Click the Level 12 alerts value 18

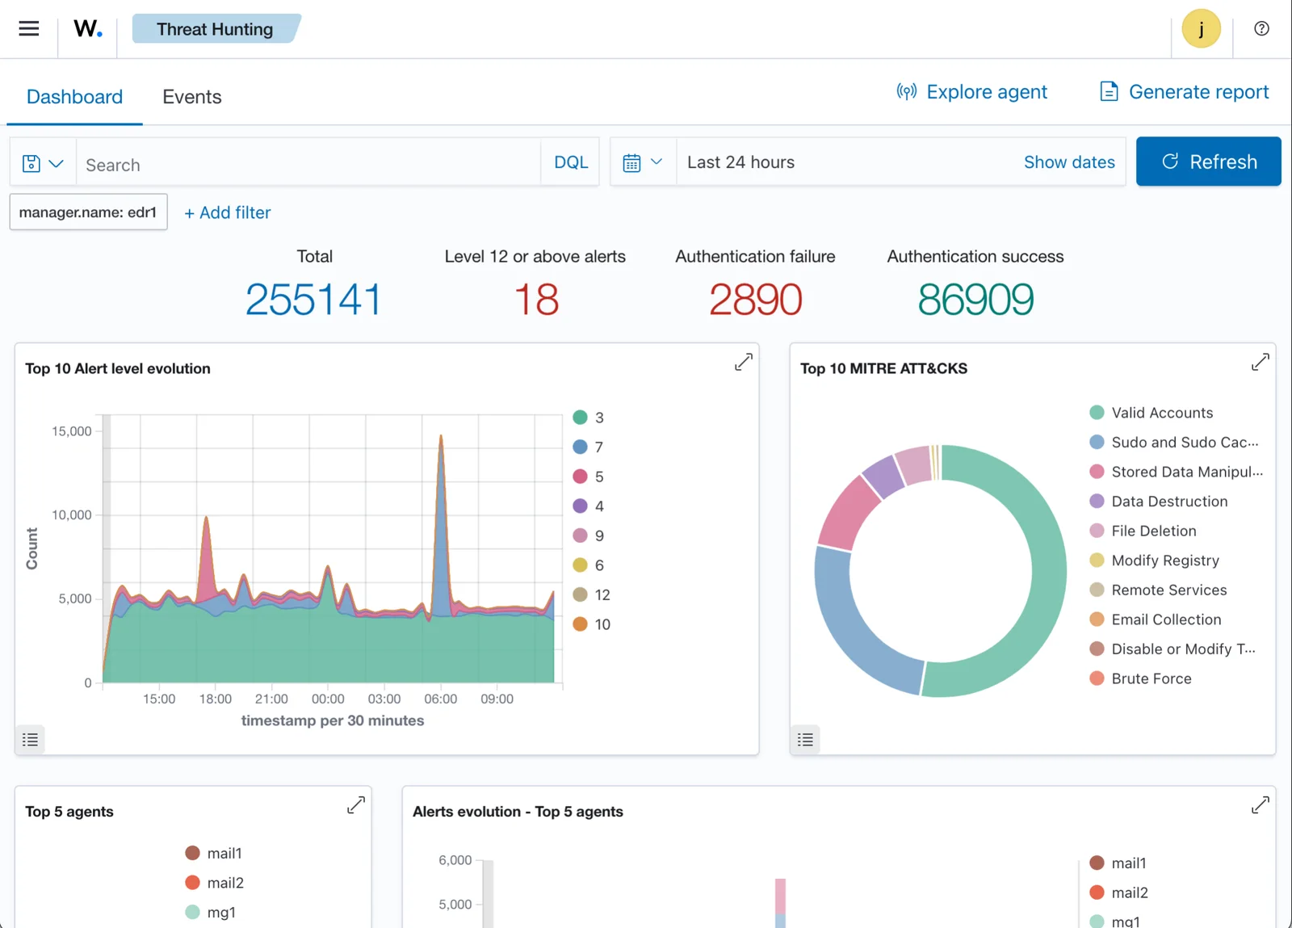[x=536, y=300]
